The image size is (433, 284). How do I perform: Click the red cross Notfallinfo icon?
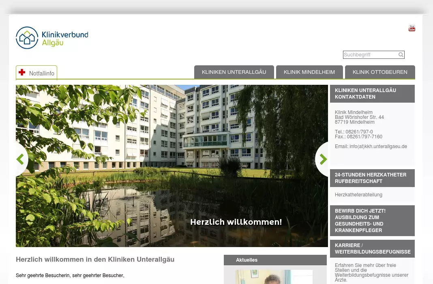(22, 73)
